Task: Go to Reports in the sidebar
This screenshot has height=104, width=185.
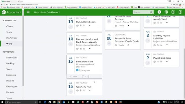Action: [10, 92]
